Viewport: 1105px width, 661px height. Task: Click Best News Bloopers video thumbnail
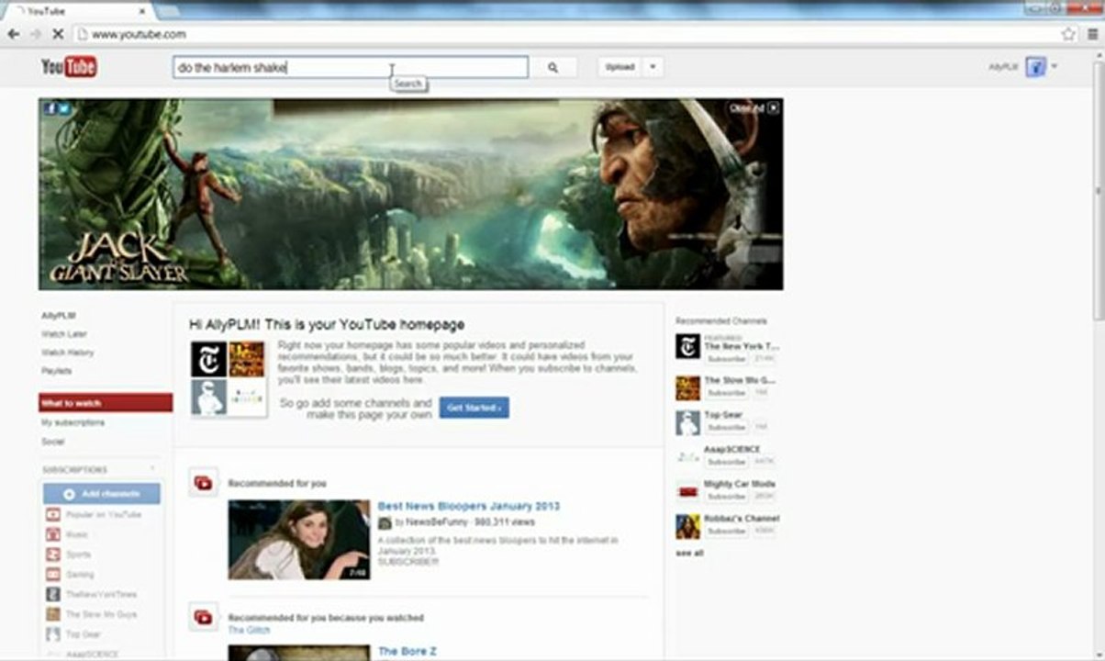299,540
